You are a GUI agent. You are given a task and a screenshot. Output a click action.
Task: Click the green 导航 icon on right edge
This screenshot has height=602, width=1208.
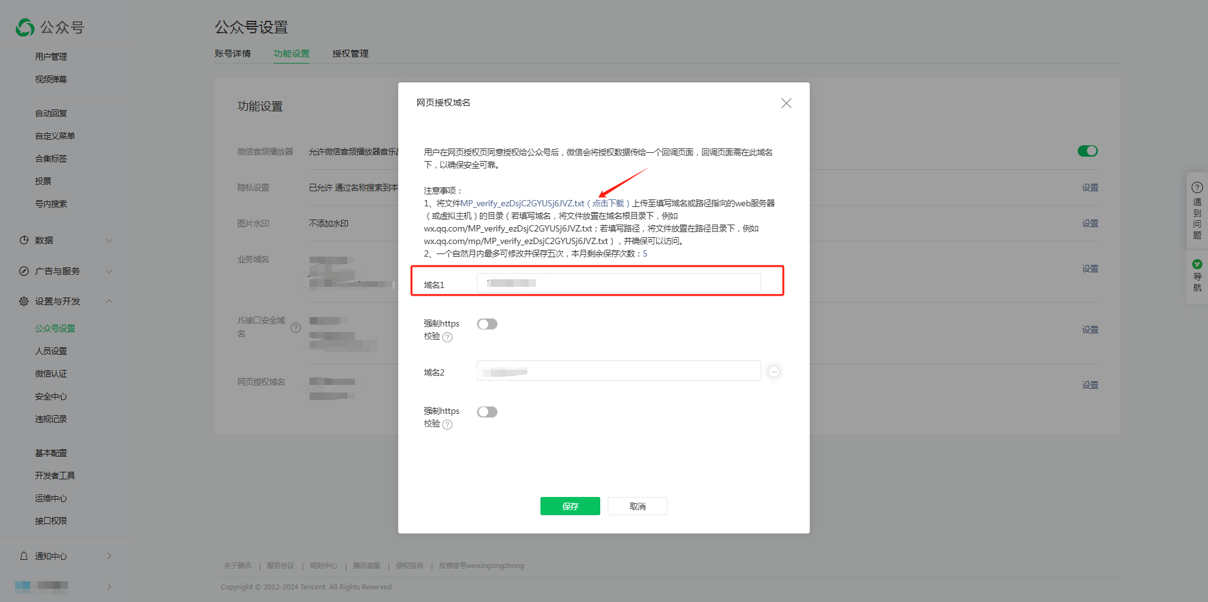pyautogui.click(x=1197, y=264)
